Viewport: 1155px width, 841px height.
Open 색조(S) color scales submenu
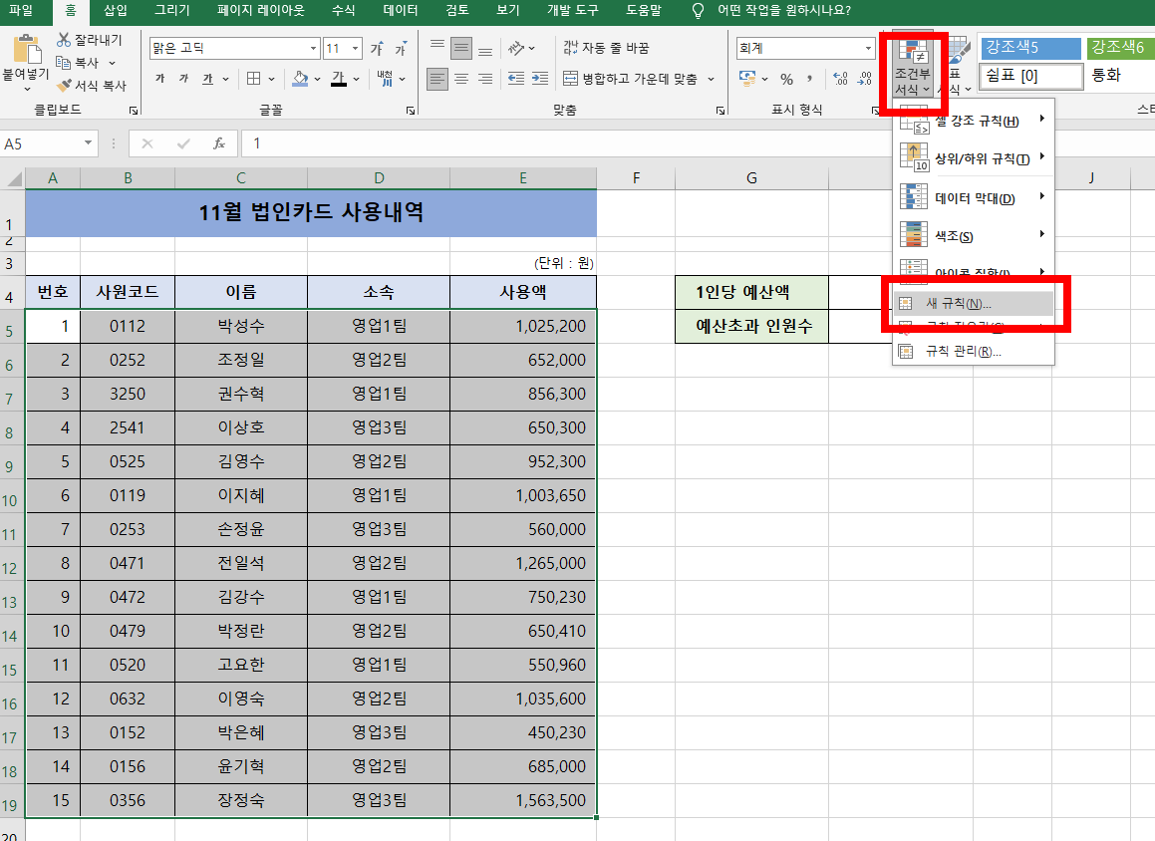coord(974,236)
